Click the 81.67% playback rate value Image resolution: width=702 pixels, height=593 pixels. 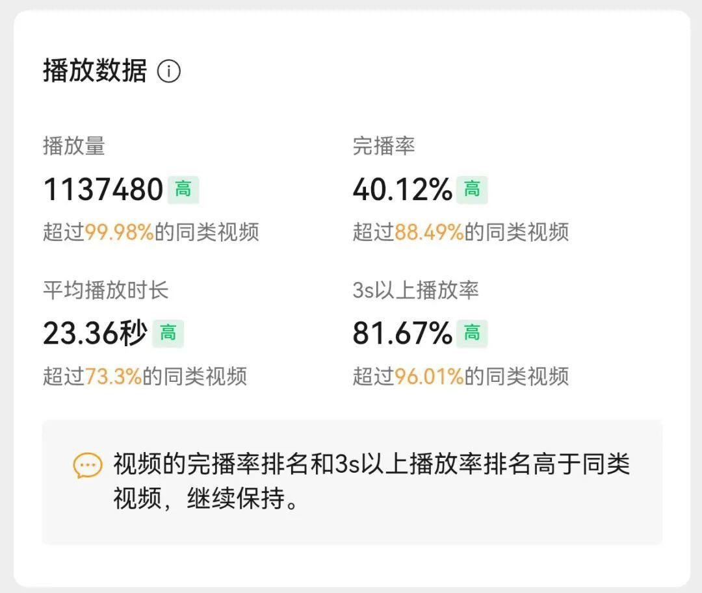pos(402,334)
